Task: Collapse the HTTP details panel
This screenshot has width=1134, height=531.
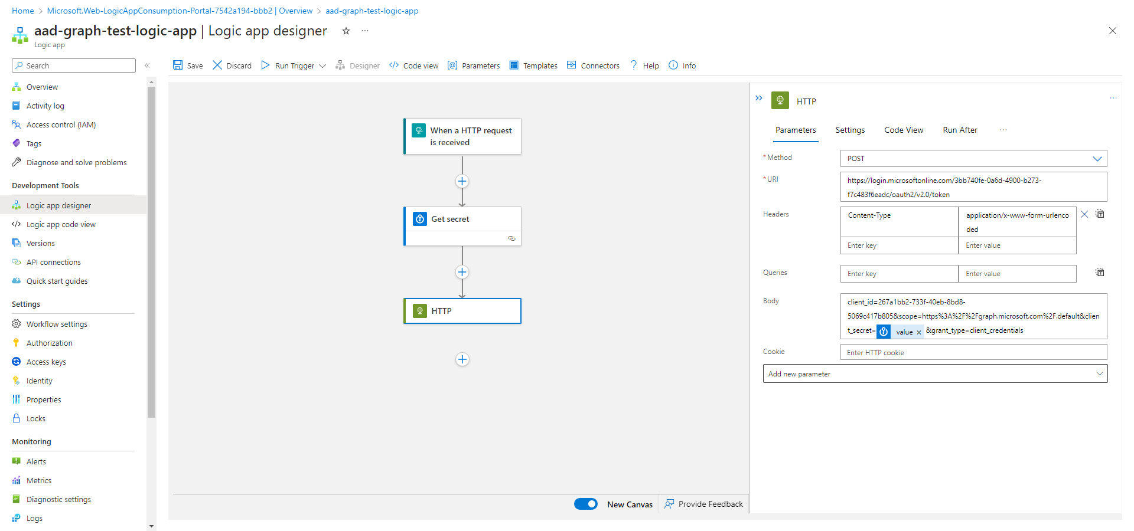Action: click(x=759, y=98)
